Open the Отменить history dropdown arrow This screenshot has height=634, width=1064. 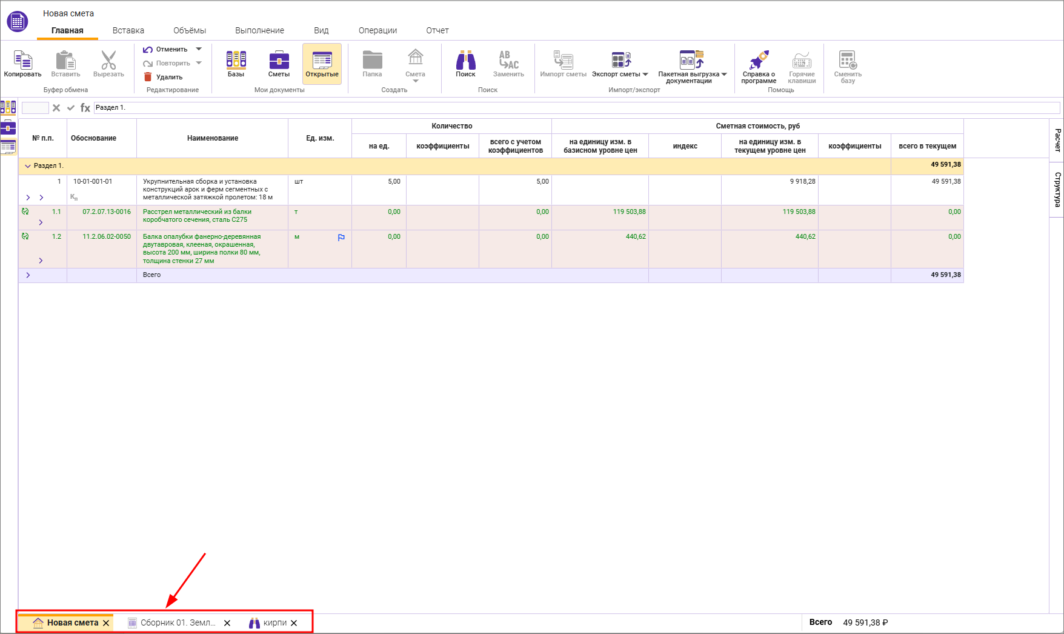199,49
